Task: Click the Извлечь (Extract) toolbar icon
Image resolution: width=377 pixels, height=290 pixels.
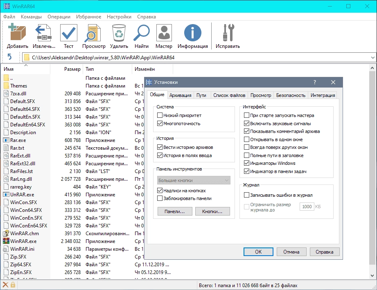Action: (43, 33)
